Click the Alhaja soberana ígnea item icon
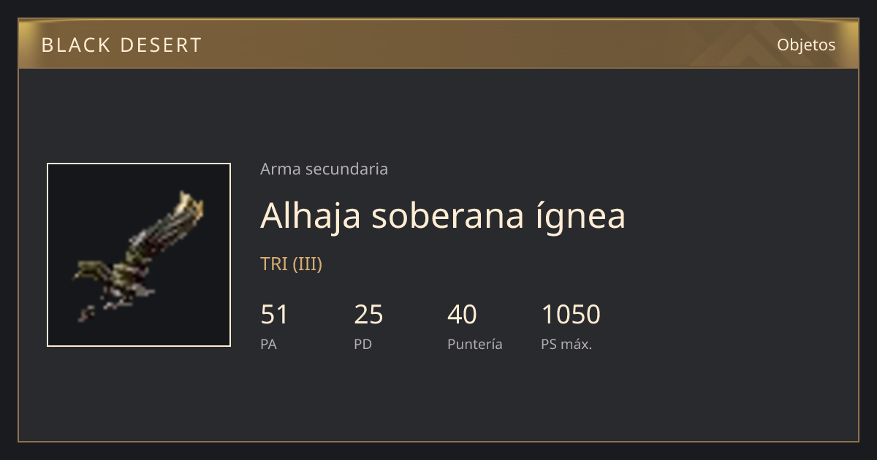Image resolution: width=877 pixels, height=460 pixels. pos(139,255)
